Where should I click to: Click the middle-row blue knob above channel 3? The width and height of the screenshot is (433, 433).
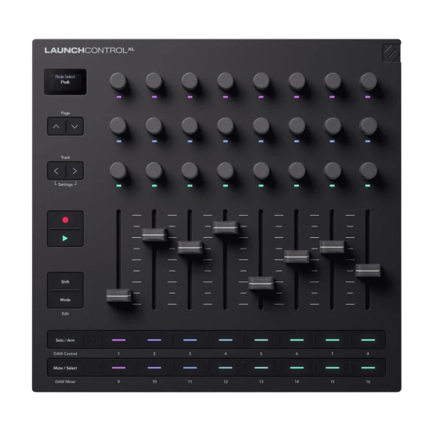point(189,126)
